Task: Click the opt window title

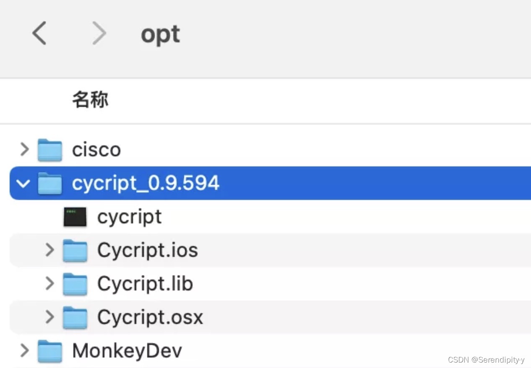Action: click(x=160, y=35)
